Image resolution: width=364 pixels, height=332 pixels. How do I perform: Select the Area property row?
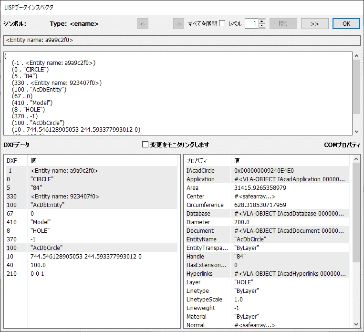[x=267, y=188]
